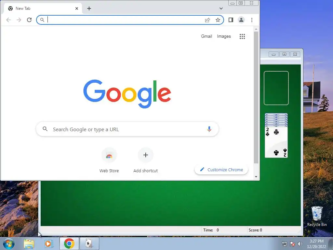Click the volume speaker tray icon
The height and width of the screenshot is (250, 333).
pyautogui.click(x=300, y=244)
